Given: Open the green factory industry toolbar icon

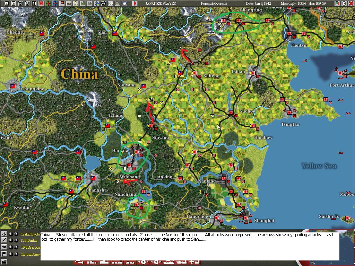Looking at the screenshot, I should (83, 3).
